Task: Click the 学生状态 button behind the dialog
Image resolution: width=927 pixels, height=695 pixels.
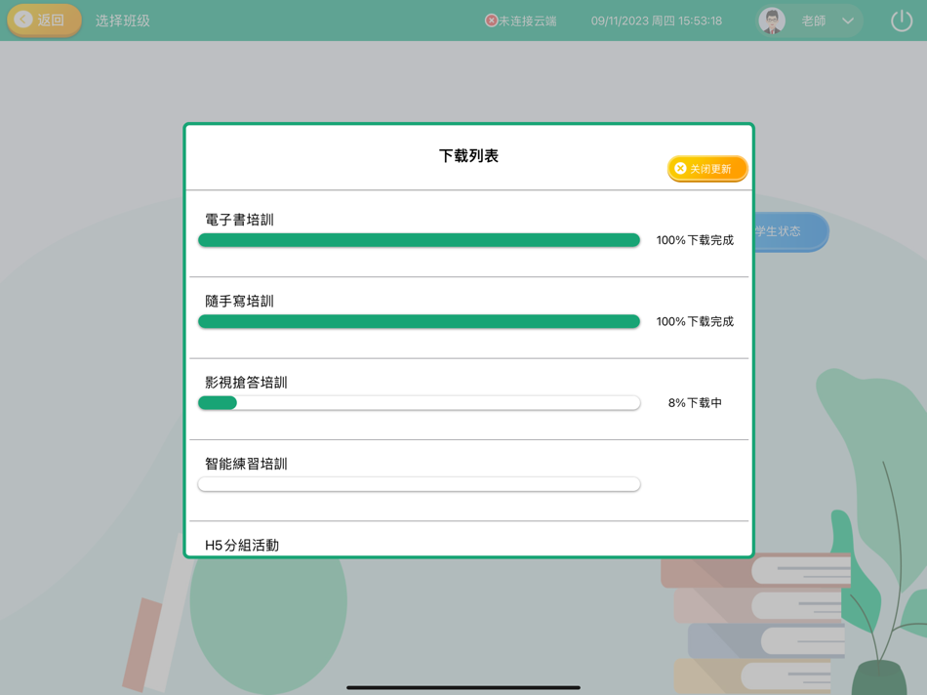Action: click(x=789, y=231)
